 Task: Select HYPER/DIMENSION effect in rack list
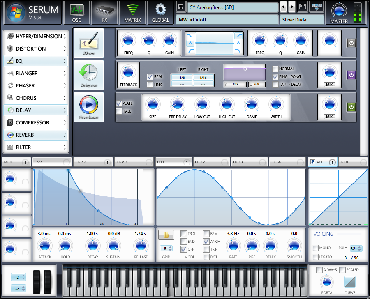pyautogui.click(x=36, y=36)
